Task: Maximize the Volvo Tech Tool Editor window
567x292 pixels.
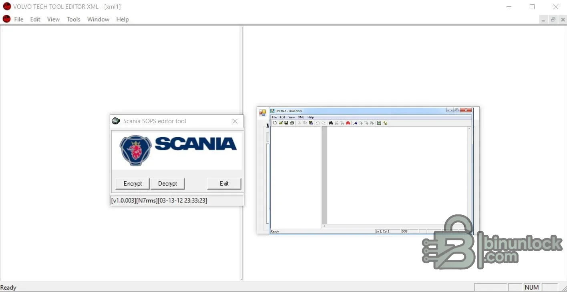Action: coord(532,7)
